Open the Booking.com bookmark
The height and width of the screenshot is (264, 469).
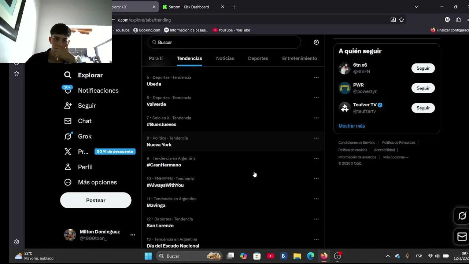tap(147, 30)
